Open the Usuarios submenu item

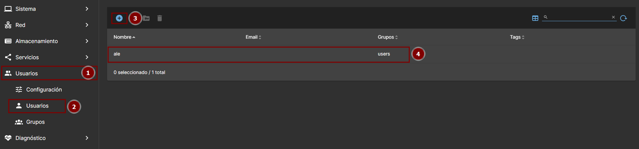[37, 106]
